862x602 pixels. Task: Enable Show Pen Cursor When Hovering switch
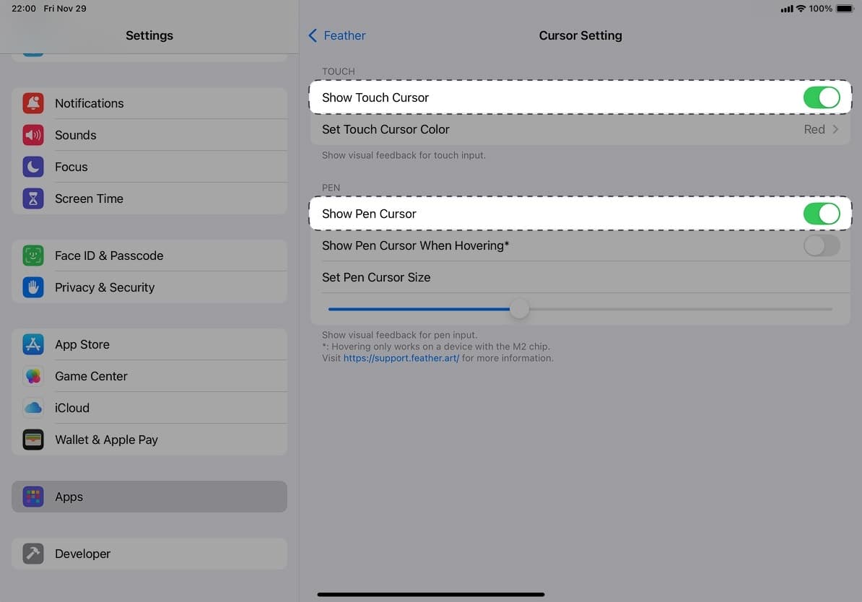(x=822, y=245)
